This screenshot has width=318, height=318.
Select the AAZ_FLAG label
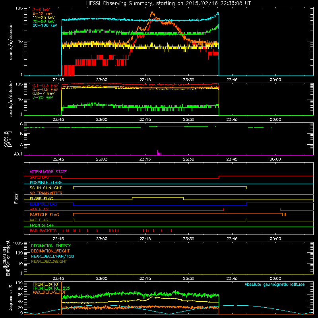tap(39, 220)
